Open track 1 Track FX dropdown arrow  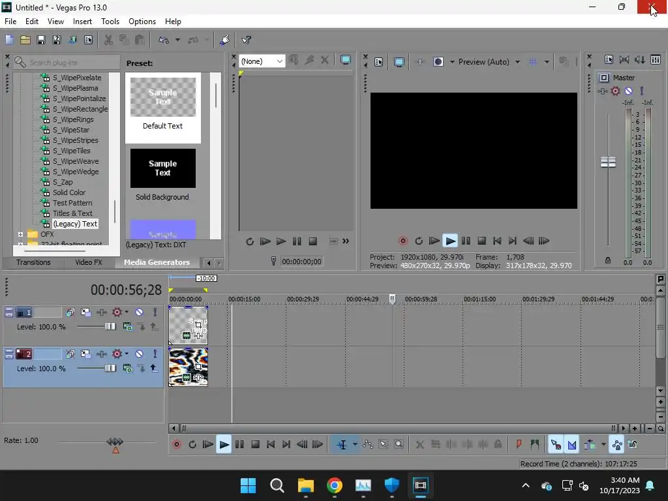coord(127,312)
